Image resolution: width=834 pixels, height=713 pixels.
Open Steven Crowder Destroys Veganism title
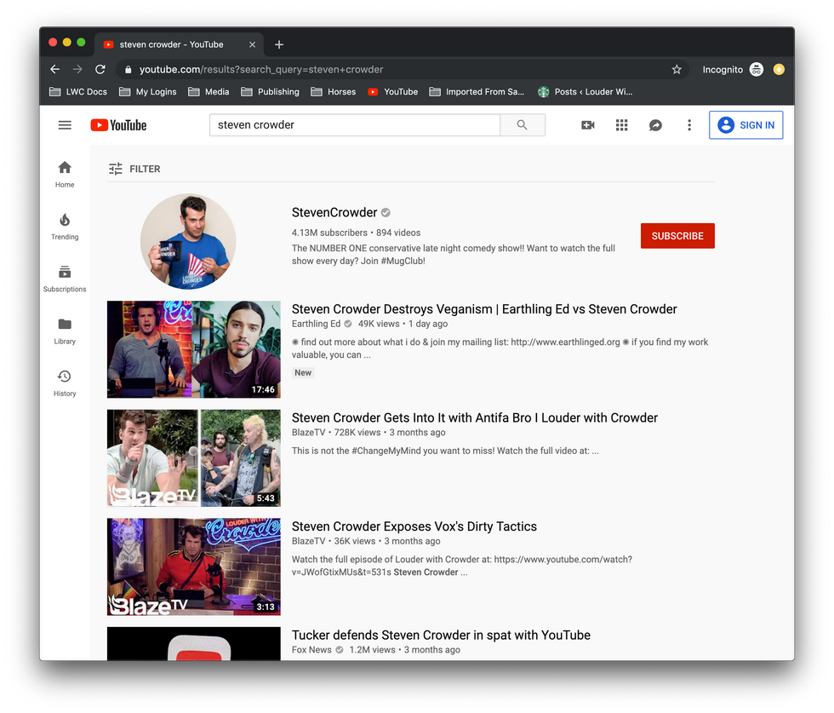[484, 309]
